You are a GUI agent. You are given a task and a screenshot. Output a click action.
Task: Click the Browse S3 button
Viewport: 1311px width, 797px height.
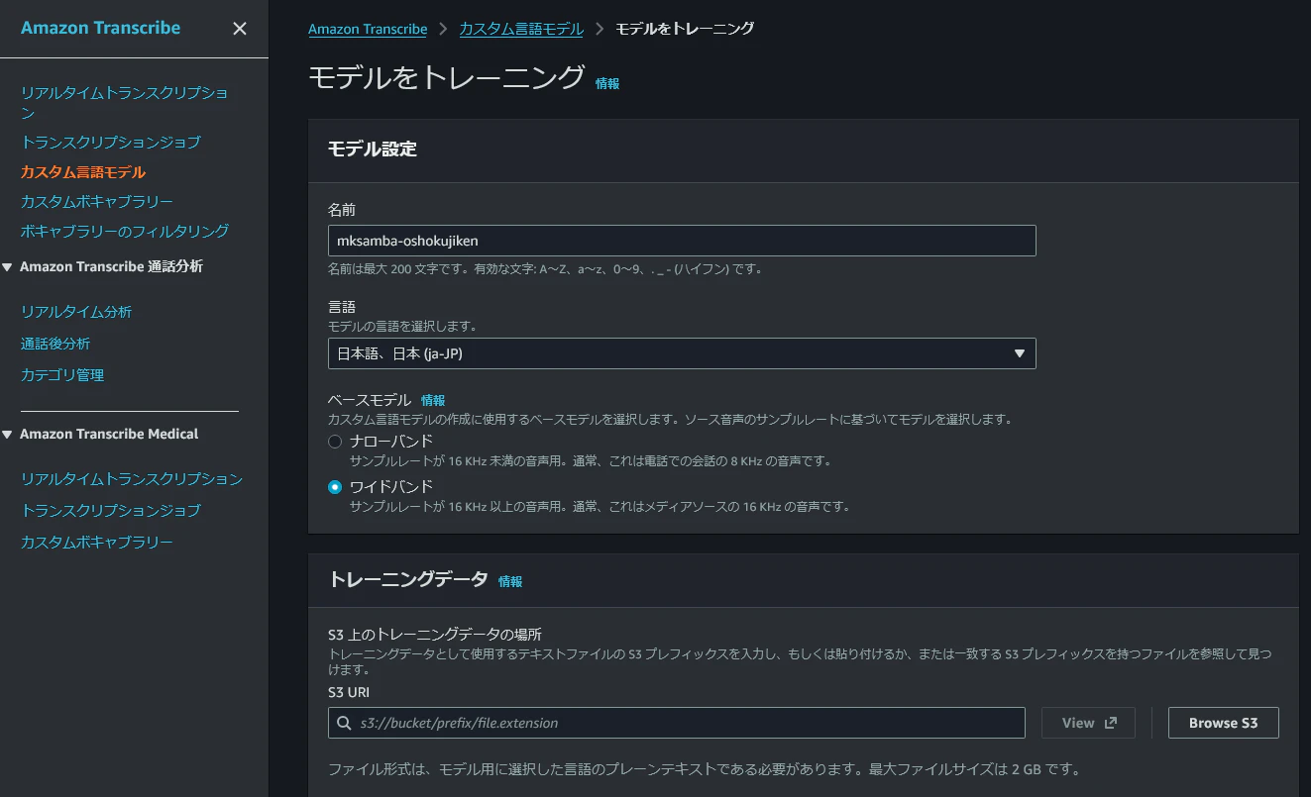pyautogui.click(x=1223, y=723)
